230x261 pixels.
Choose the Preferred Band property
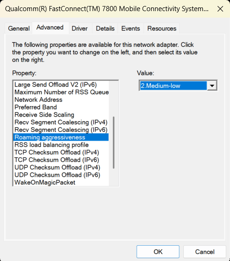coord(61,107)
